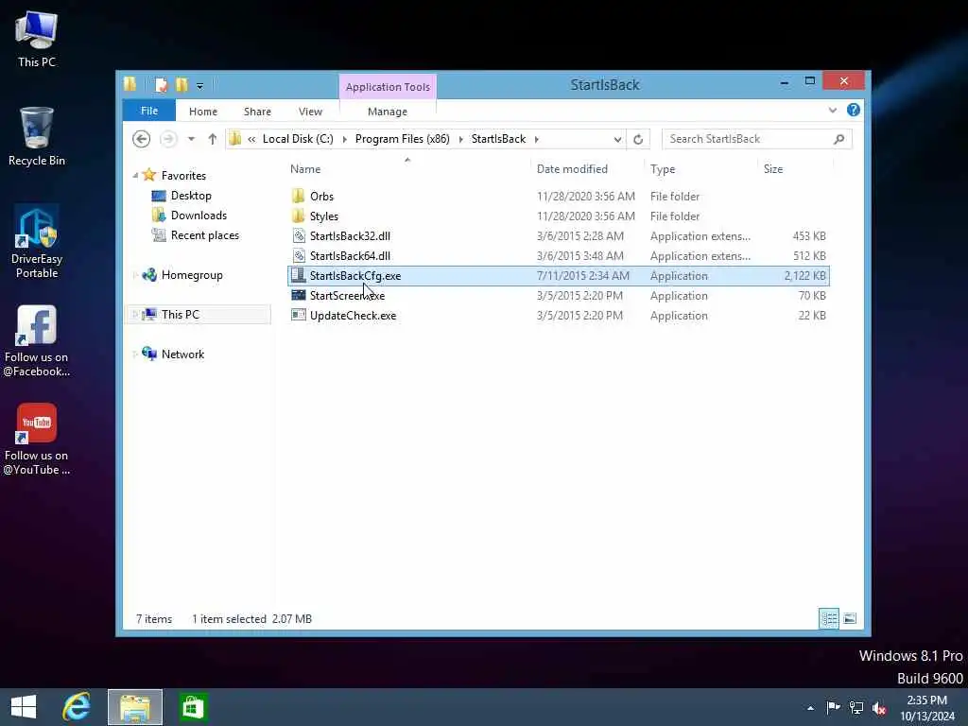Select Recycle Bin desktop icon
Screen dimensions: 968x726
click(37, 136)
